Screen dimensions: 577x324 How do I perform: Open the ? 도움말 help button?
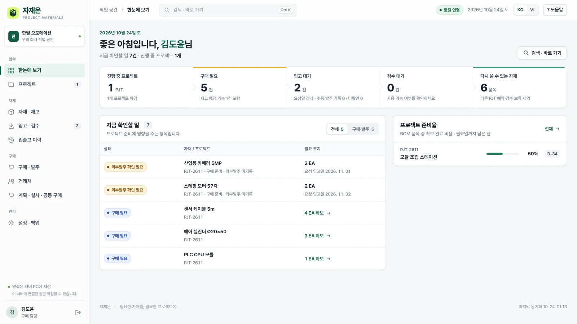pyautogui.click(x=555, y=10)
